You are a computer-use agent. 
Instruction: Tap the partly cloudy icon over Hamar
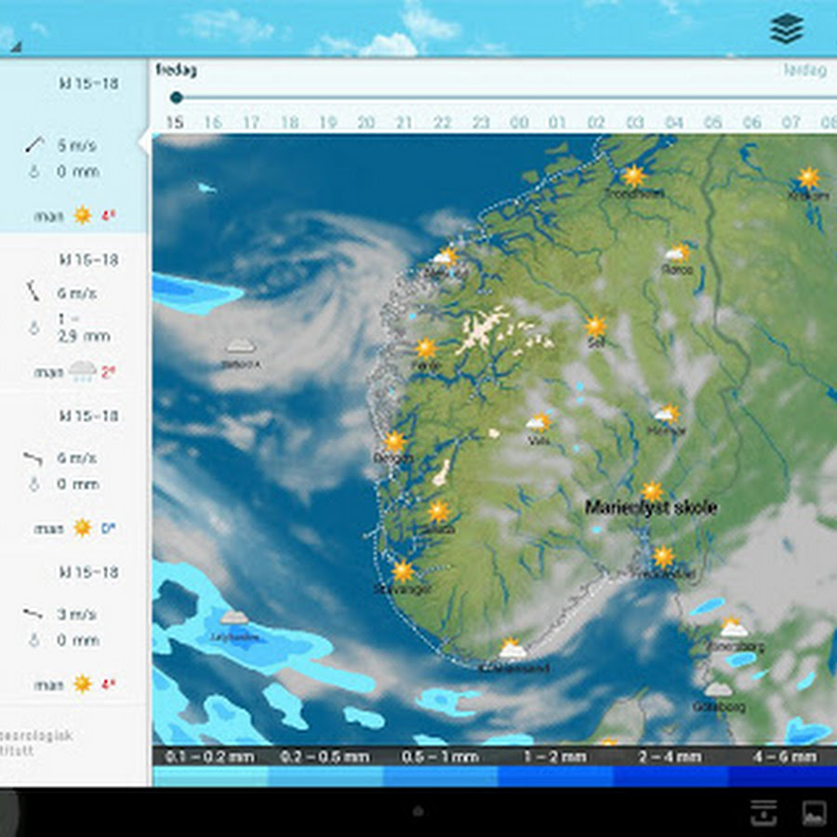pyautogui.click(x=667, y=414)
